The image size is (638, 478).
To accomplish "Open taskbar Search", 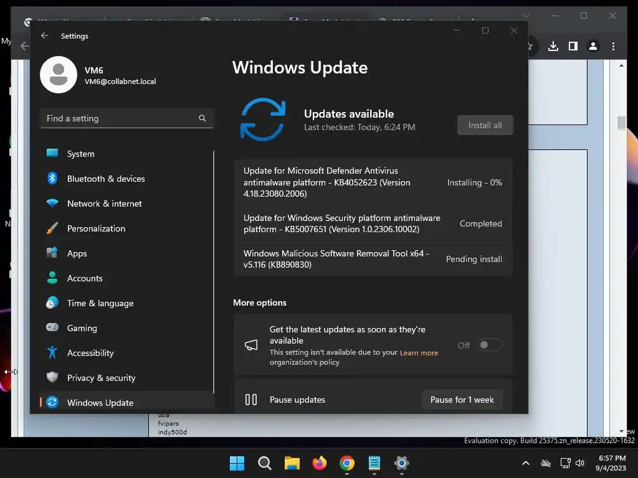I will click(x=264, y=463).
